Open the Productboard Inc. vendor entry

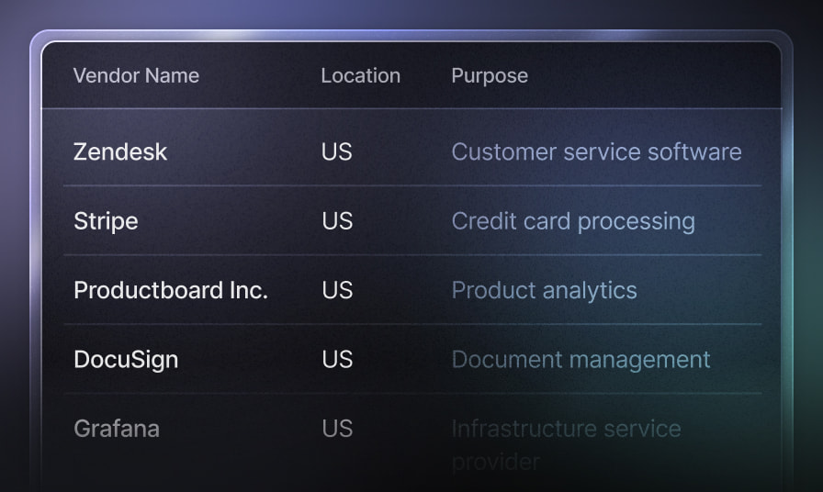click(171, 290)
